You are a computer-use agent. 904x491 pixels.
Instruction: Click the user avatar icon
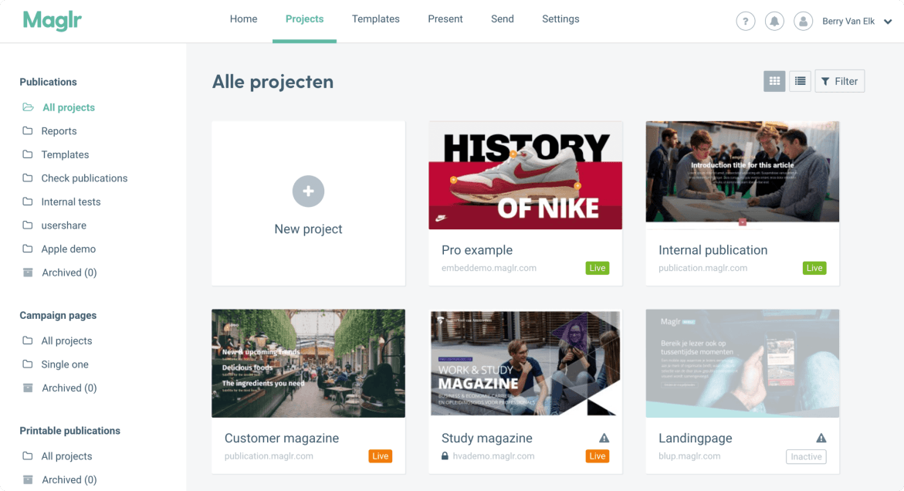[803, 22]
